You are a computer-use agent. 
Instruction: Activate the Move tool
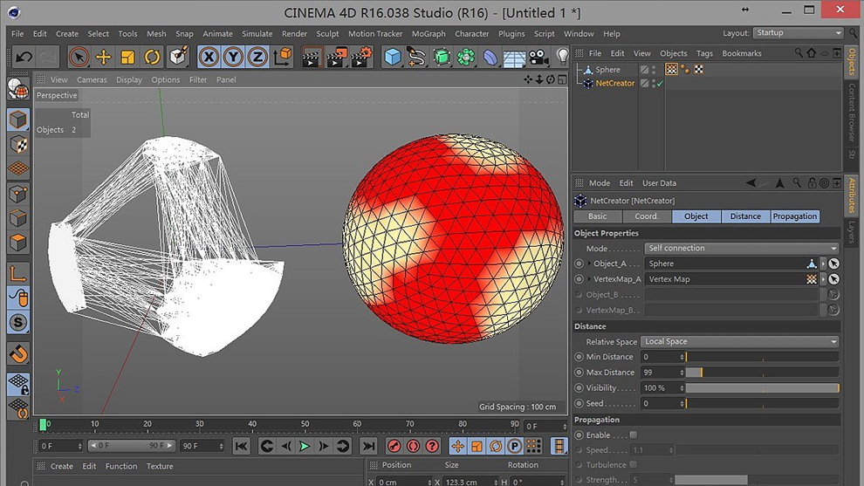tap(103, 57)
